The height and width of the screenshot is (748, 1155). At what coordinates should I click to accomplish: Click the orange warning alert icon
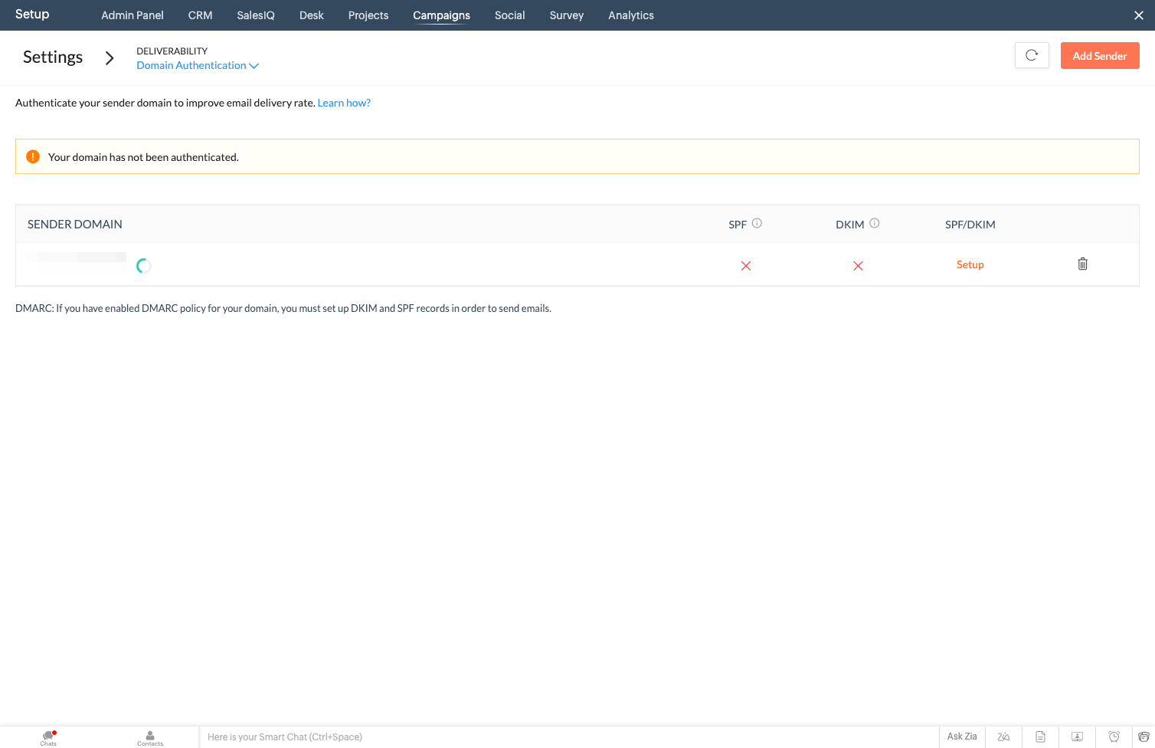(33, 156)
